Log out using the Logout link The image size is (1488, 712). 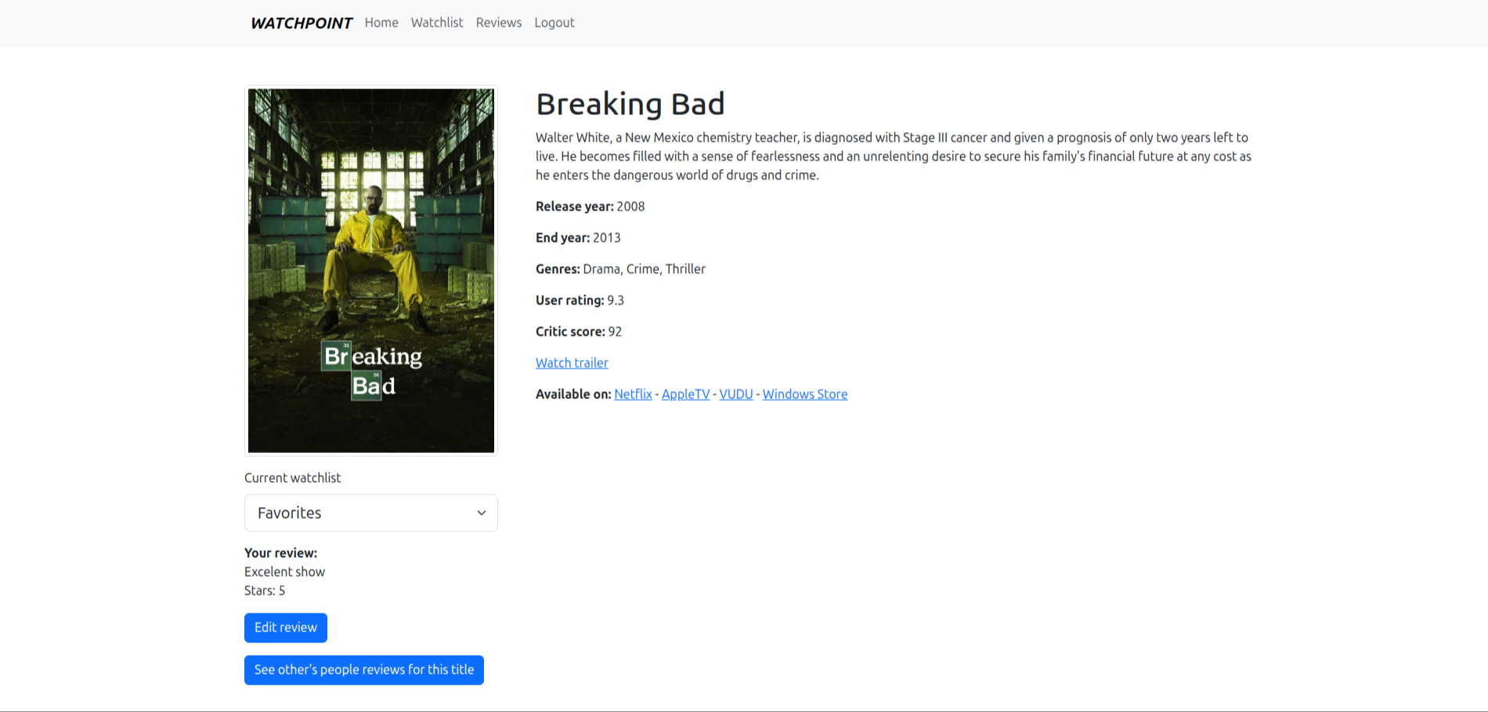click(554, 23)
